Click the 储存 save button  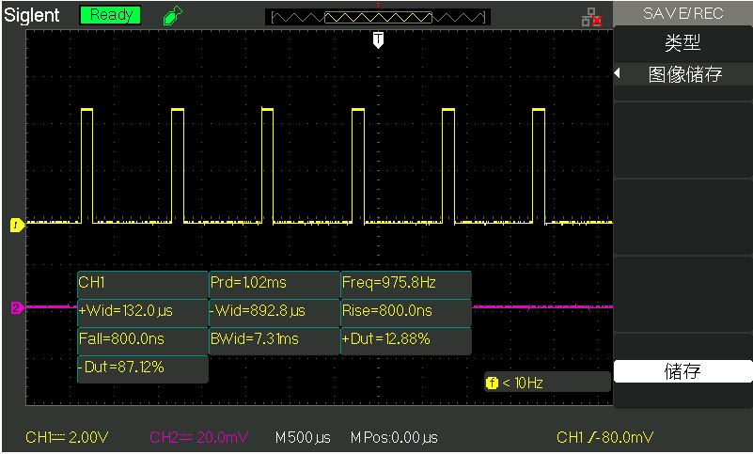point(682,371)
